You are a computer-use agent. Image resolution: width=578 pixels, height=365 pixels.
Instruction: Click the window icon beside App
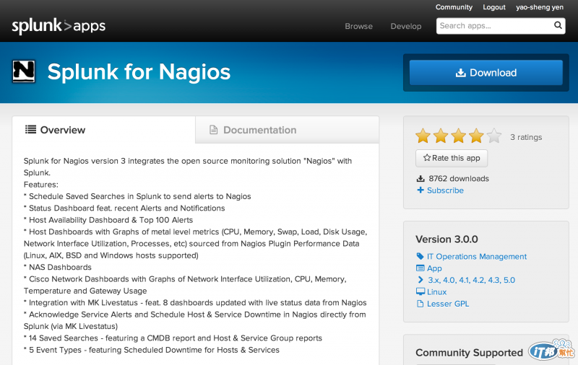420,268
